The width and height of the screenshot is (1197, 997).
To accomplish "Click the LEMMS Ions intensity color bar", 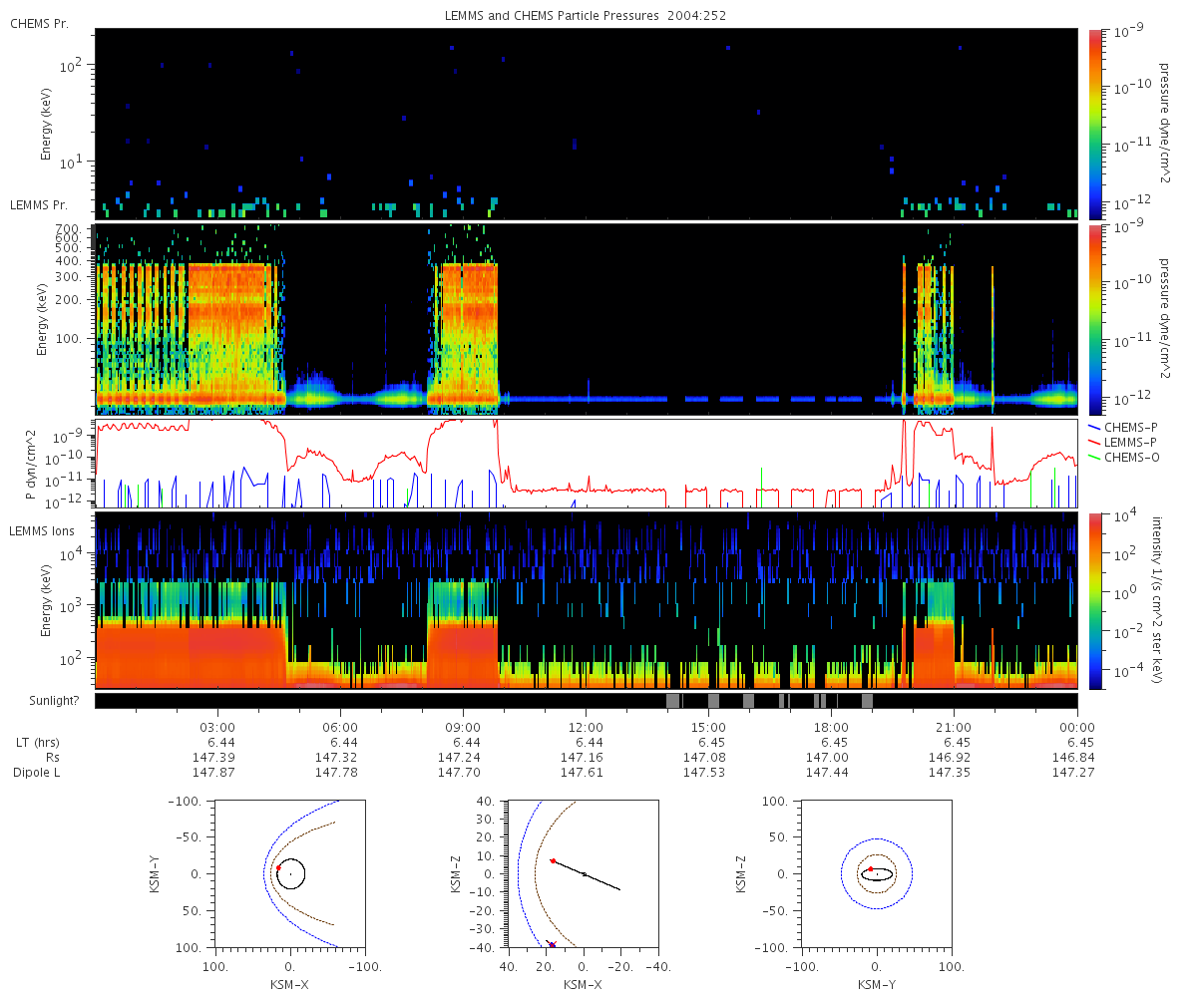I will (1094, 601).
